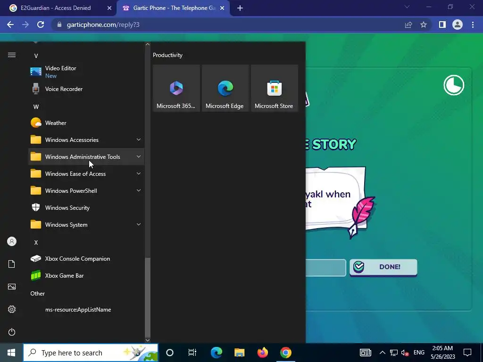Open Chrome profile avatar
483x362 pixels.
(458, 25)
